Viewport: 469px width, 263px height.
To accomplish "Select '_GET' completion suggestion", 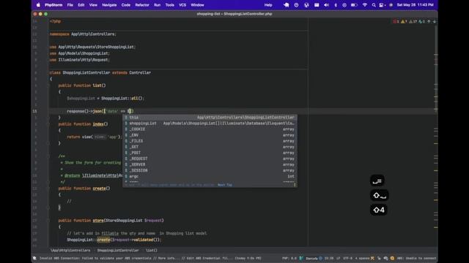I will (x=210, y=147).
